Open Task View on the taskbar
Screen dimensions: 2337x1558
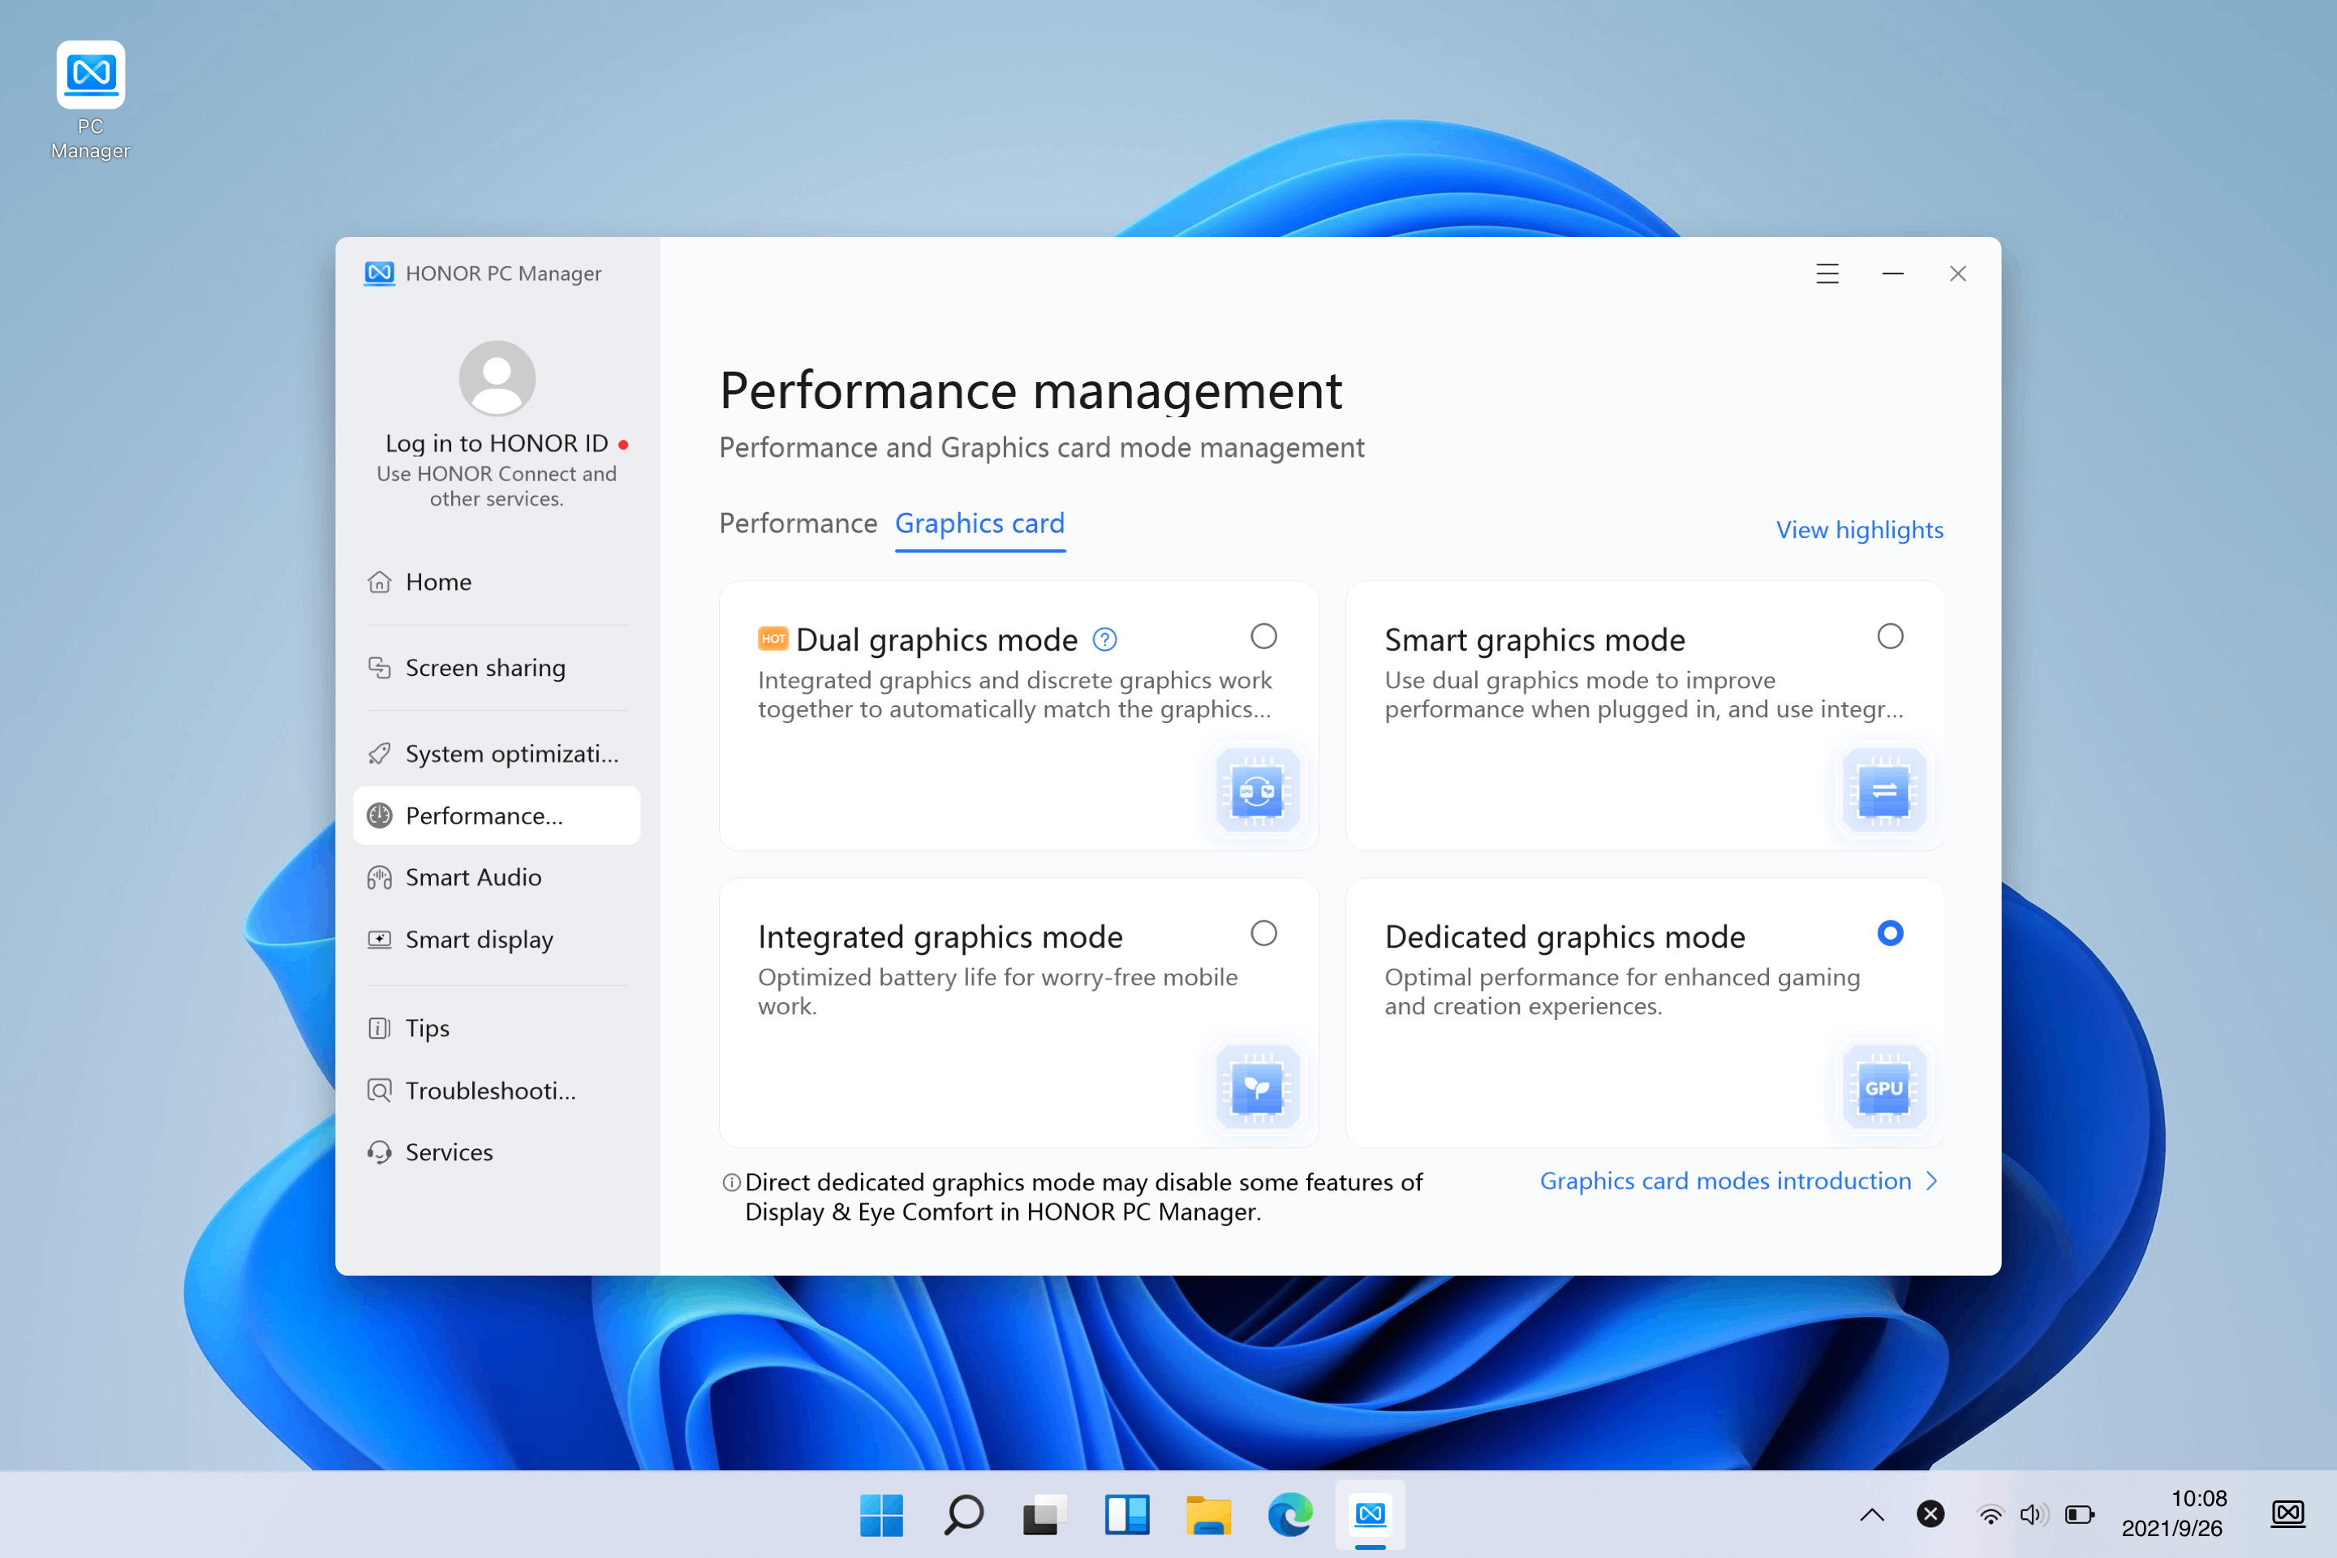coord(1045,1514)
